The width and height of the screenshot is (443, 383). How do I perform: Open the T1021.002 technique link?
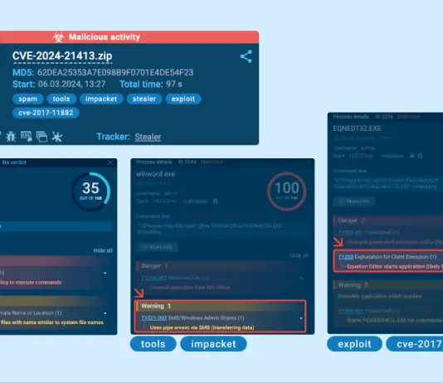(154, 318)
